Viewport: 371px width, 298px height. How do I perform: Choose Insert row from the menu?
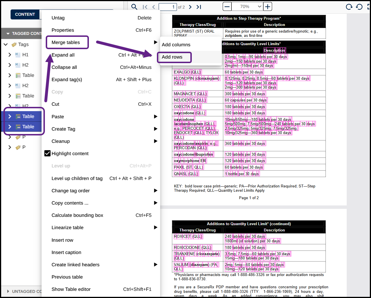[x=101, y=240]
